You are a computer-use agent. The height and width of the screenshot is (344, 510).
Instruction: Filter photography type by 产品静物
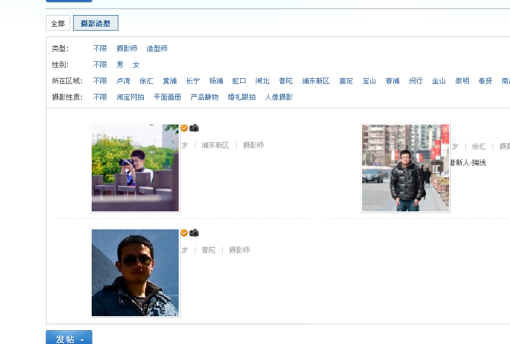[x=205, y=97]
